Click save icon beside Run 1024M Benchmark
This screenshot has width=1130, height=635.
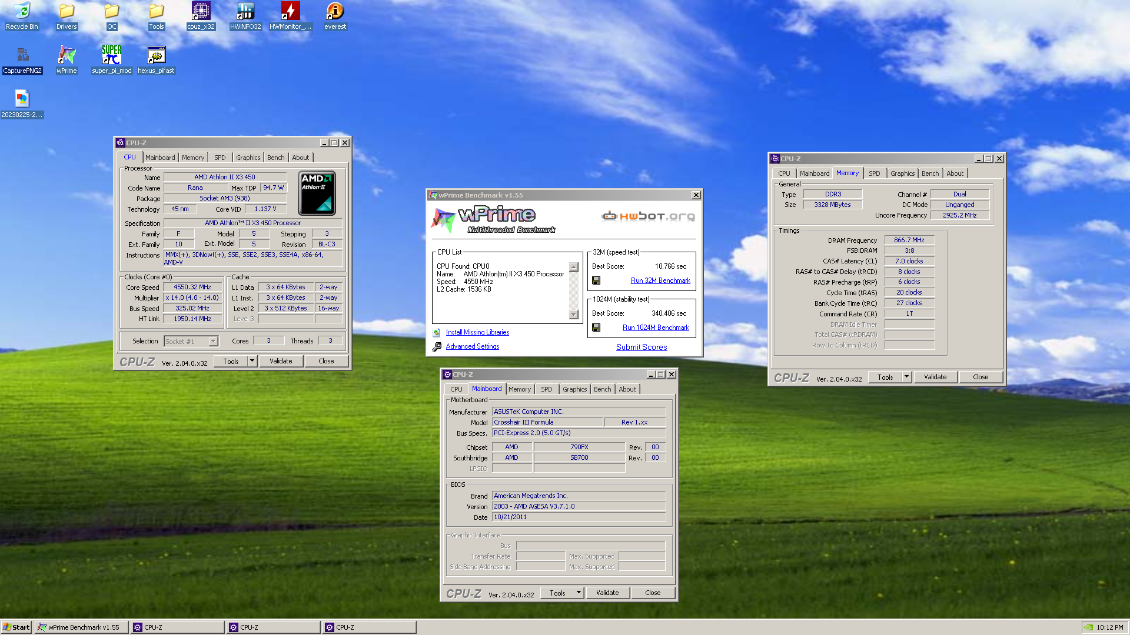point(596,328)
